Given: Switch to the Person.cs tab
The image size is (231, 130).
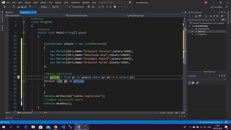Looking at the screenshot, I should point(9,12).
